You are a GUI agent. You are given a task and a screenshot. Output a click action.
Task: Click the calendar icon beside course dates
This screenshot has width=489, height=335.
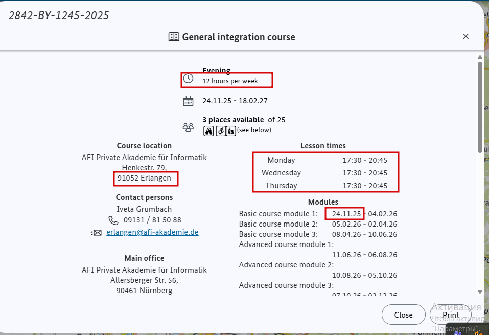pos(188,101)
